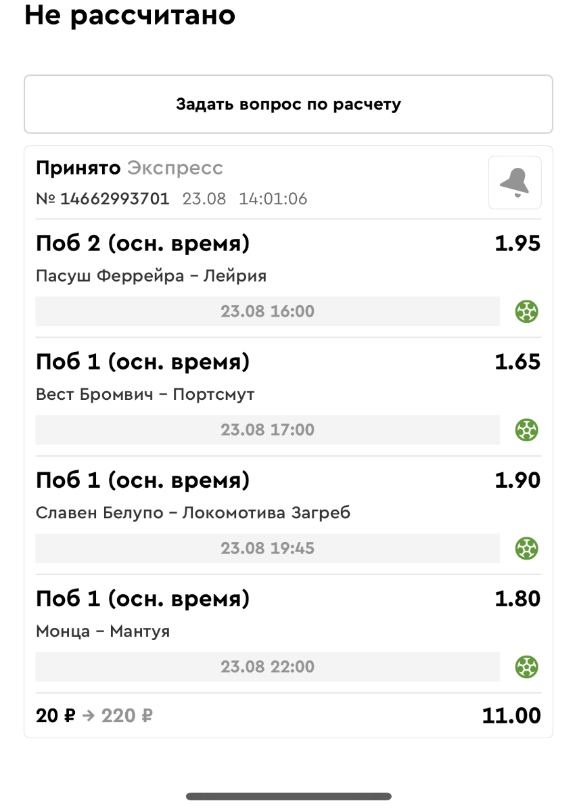Tap the football icon for Славен Белупо match

tap(527, 547)
